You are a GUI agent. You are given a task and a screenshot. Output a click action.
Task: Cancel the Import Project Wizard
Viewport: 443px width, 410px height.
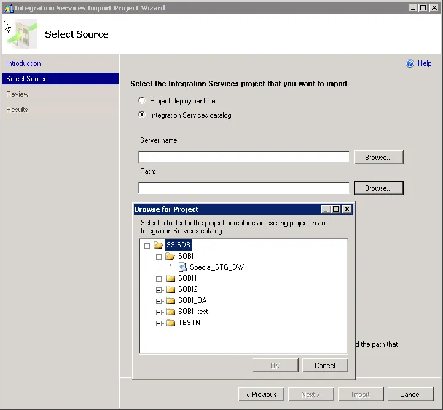point(410,395)
